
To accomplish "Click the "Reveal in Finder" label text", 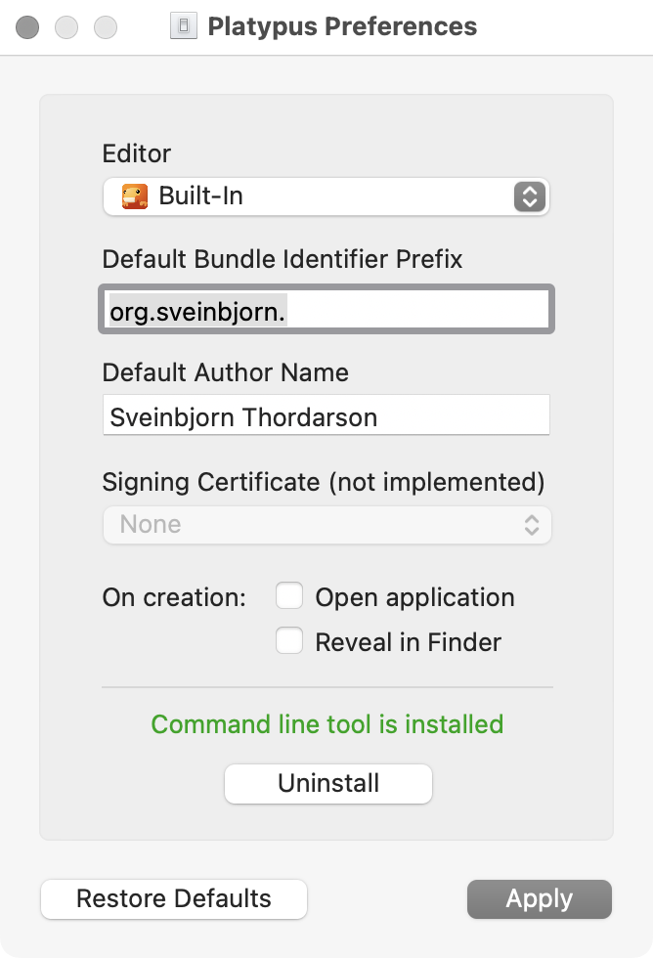I will (408, 642).
